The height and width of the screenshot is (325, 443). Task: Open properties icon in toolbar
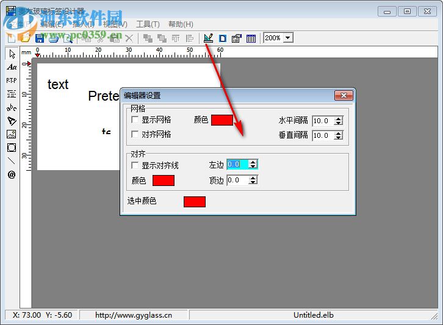237,38
